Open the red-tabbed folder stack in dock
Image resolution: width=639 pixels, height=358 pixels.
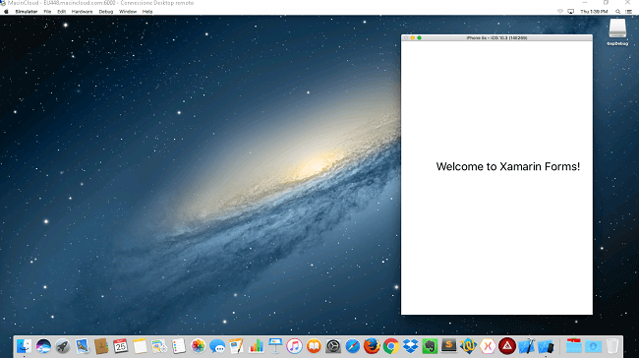pos(573,346)
